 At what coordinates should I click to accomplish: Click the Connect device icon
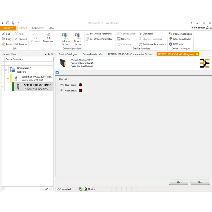click(36, 36)
